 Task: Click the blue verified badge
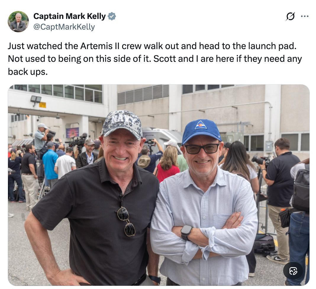112,16
